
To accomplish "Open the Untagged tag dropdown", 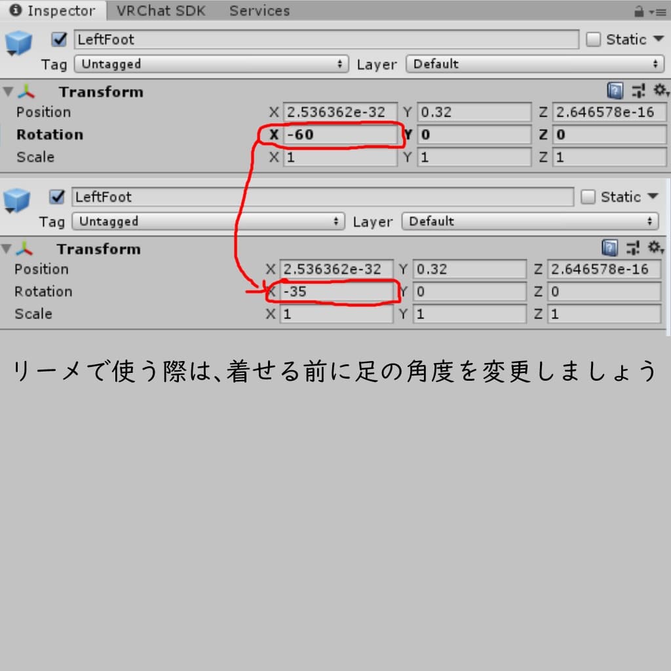I will tap(210, 64).
